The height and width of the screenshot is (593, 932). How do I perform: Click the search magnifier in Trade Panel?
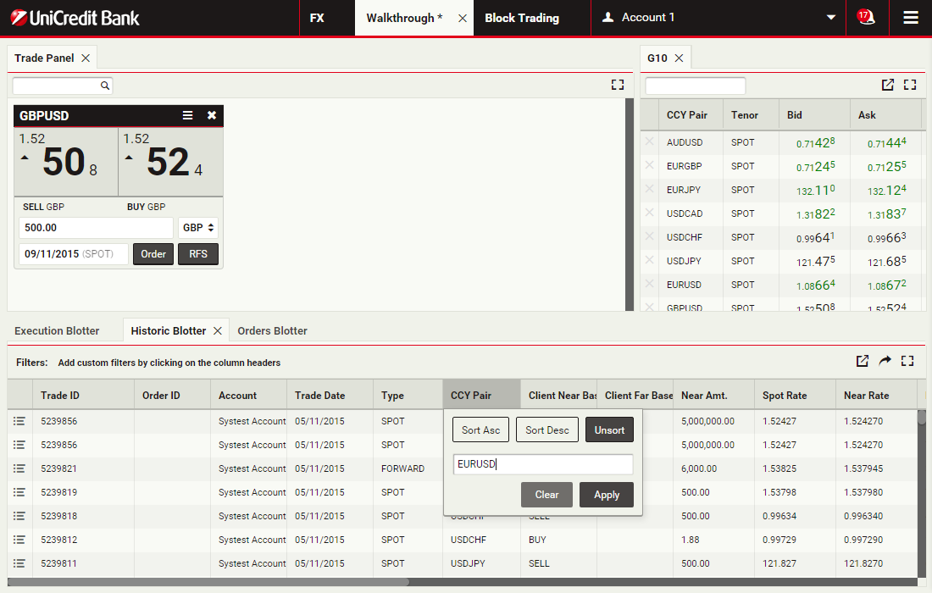coord(105,86)
